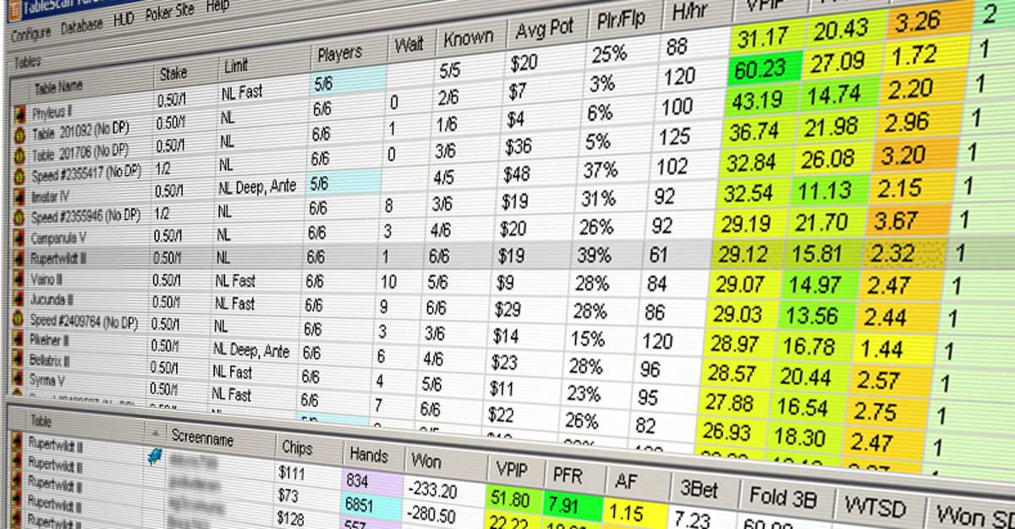Click the site icon beside Bellatrix III
The image size is (1015, 529).
[x=19, y=360]
